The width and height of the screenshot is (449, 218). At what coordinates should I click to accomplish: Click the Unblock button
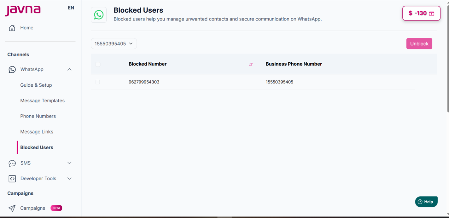419,44
